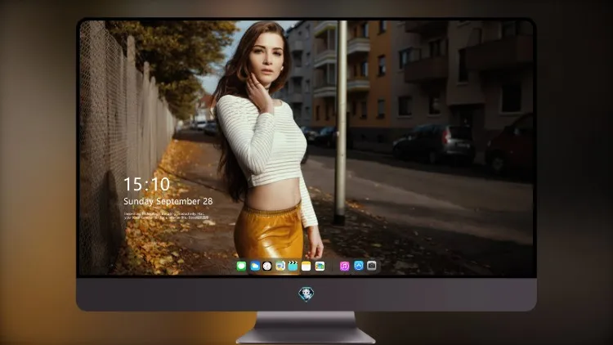The height and width of the screenshot is (345, 613).
Task: Launch the pink Music app in dock
Action: click(x=344, y=266)
